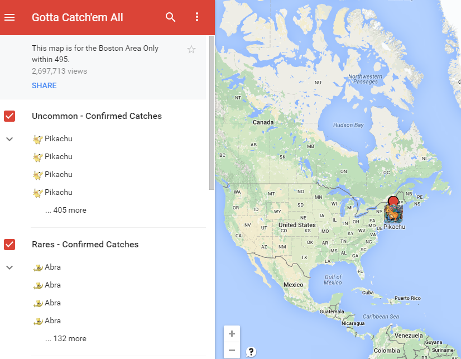Click the search magnifier icon

(x=171, y=17)
